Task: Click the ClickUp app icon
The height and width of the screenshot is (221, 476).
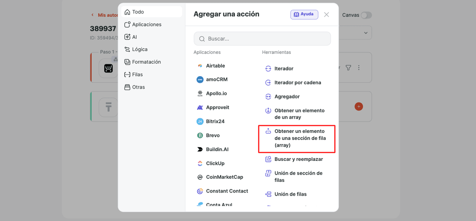Action: [200, 163]
